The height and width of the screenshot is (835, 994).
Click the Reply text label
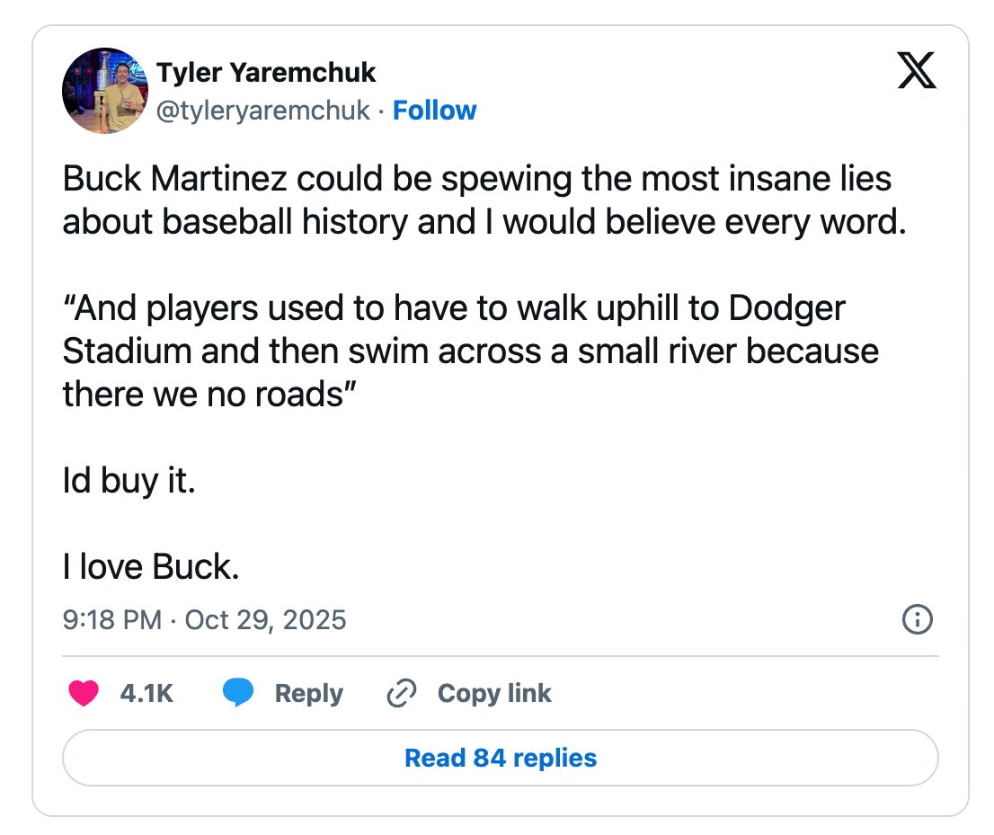click(x=308, y=693)
